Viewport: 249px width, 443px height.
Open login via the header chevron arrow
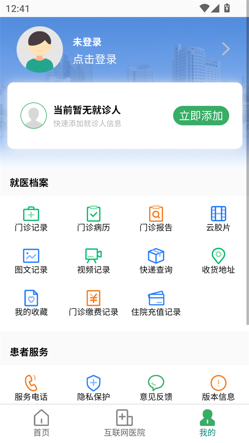tap(226, 49)
